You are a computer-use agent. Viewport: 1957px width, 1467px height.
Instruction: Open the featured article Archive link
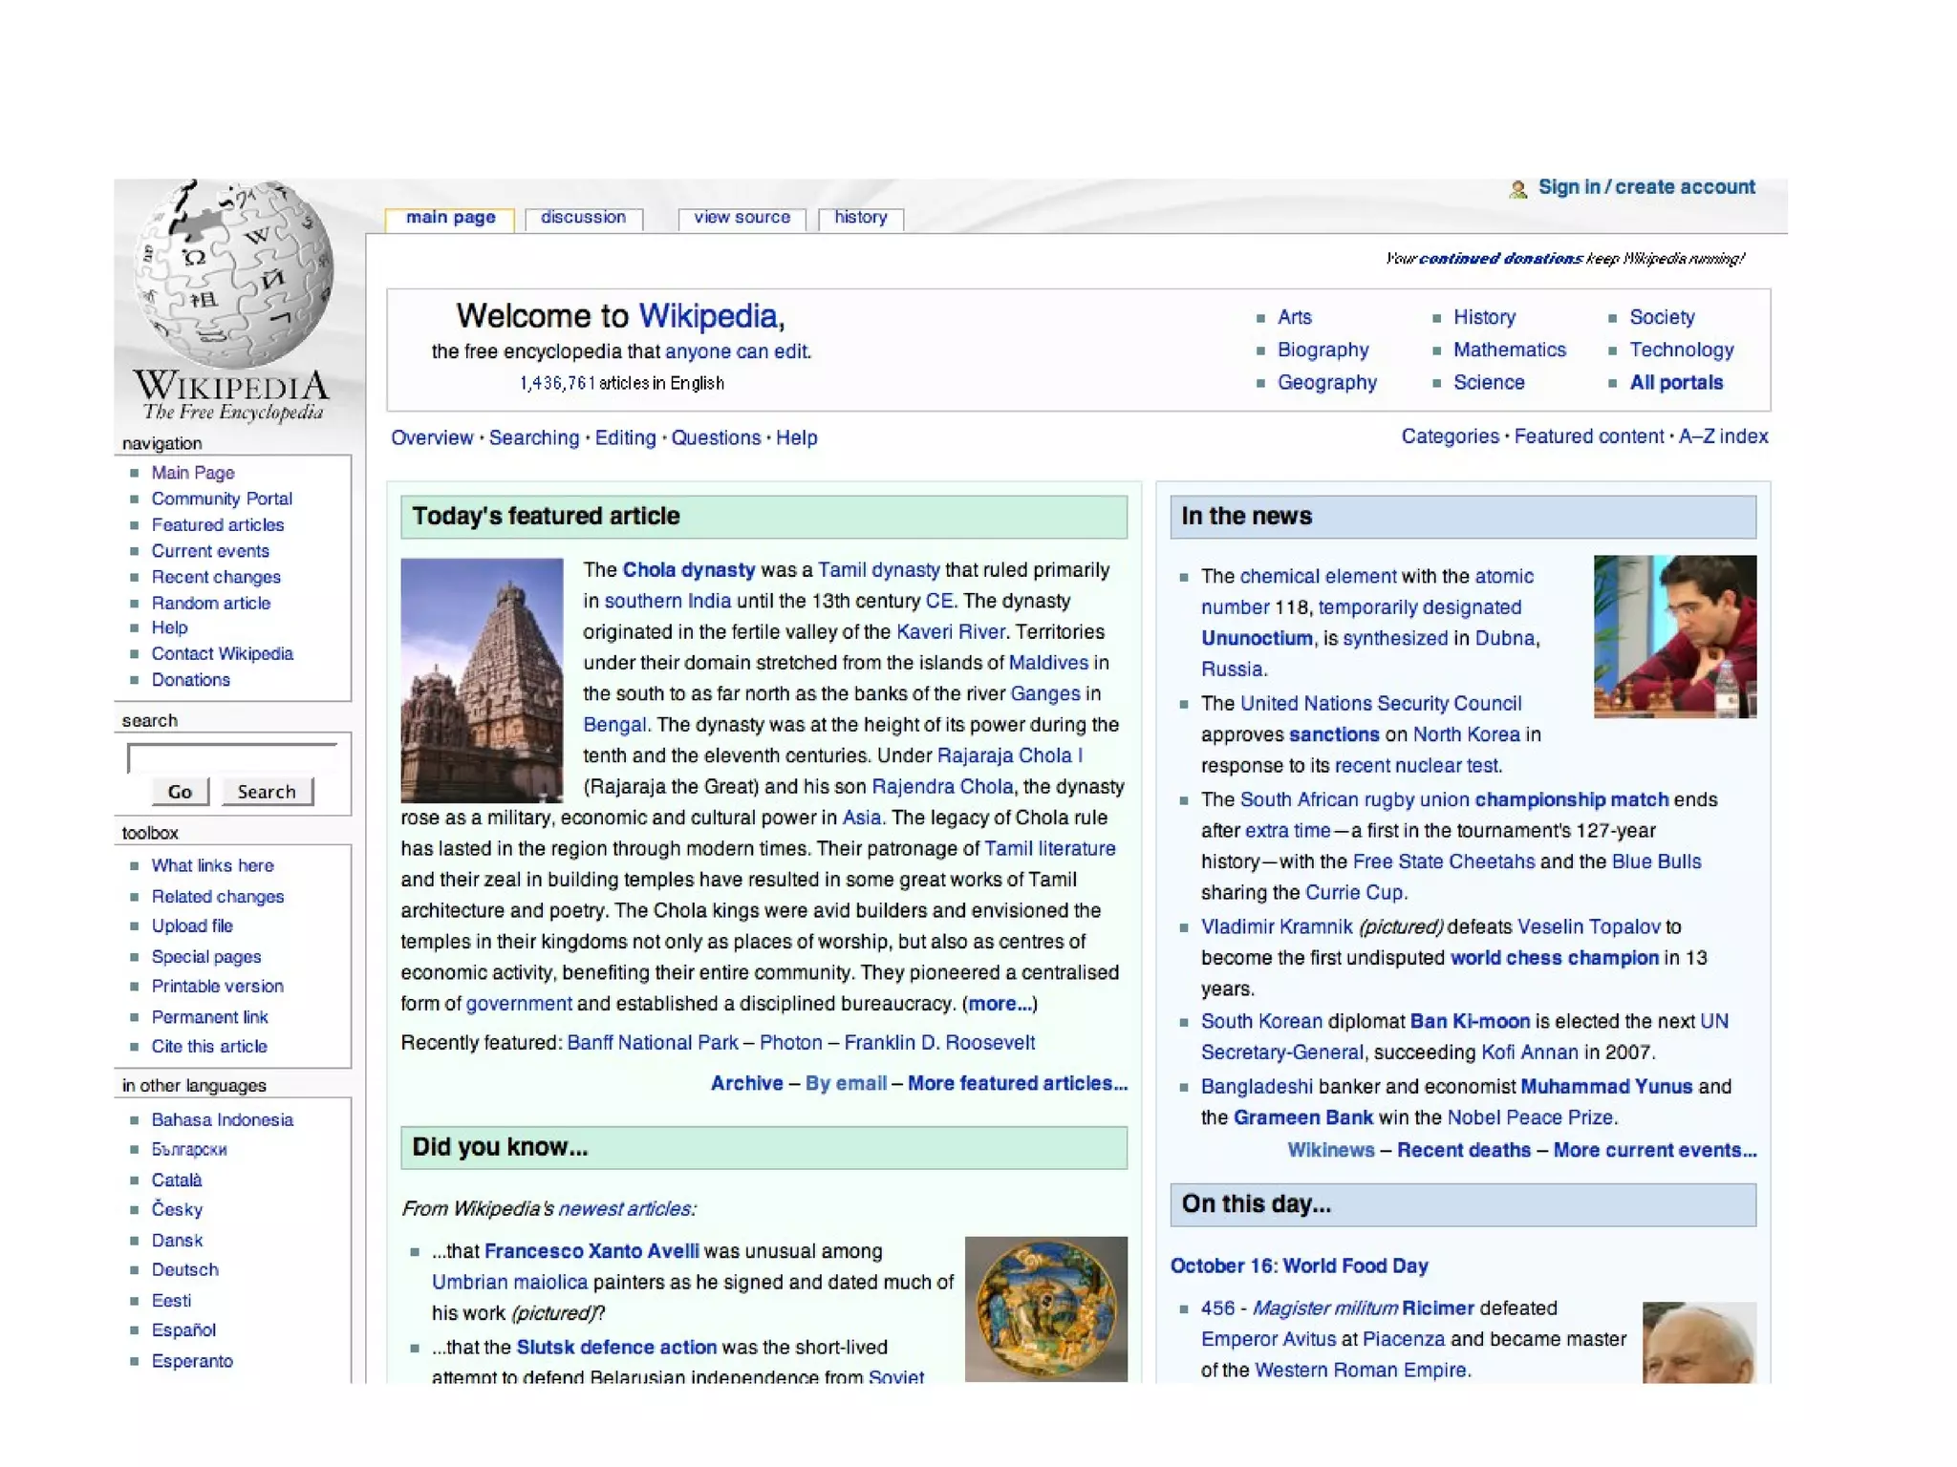tap(746, 1083)
